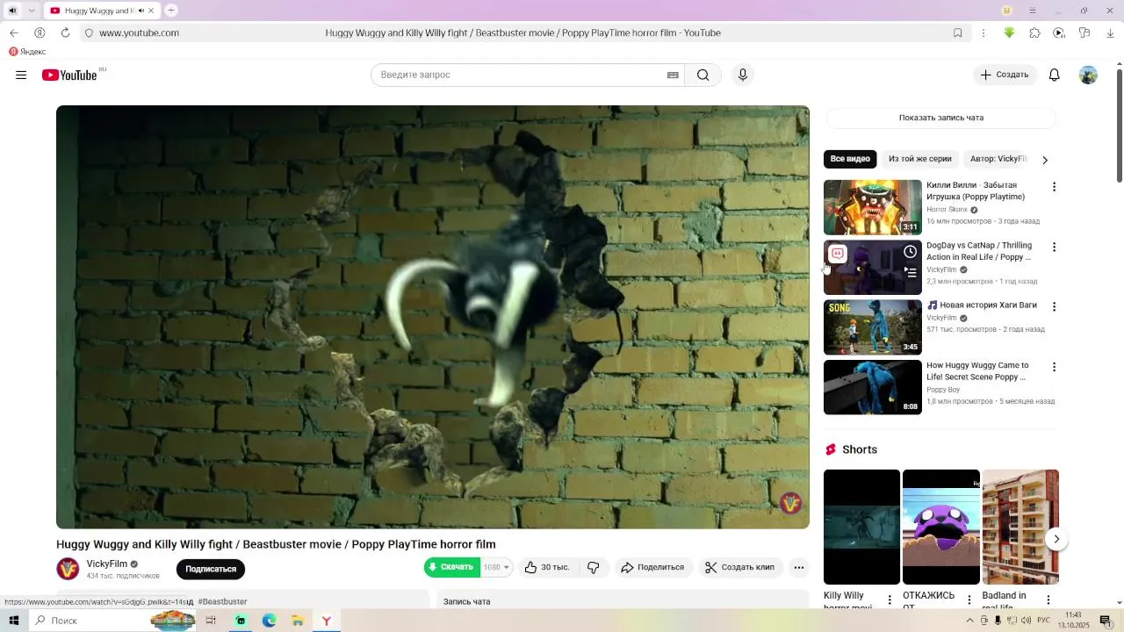
Task: Open options for ОТКАЖИСЬ ОТ short
Action: click(969, 600)
